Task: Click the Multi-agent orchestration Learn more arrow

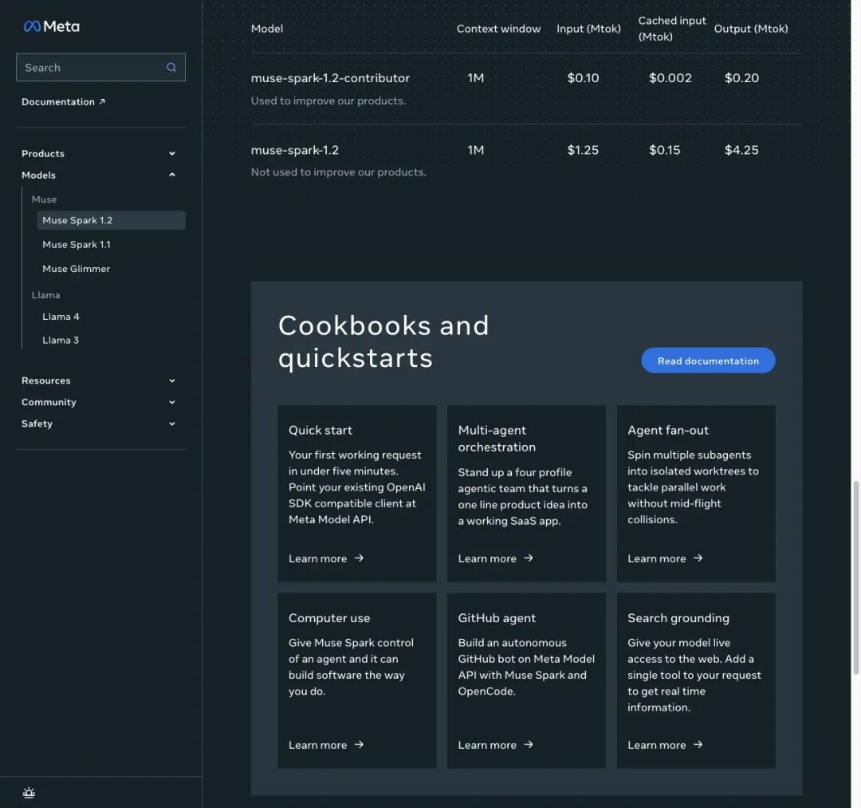Action: coord(529,558)
